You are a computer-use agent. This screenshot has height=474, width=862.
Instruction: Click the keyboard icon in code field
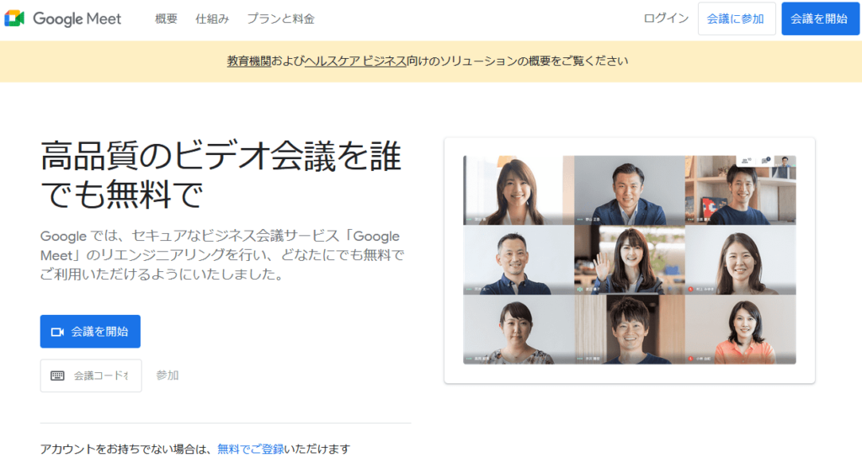point(57,375)
